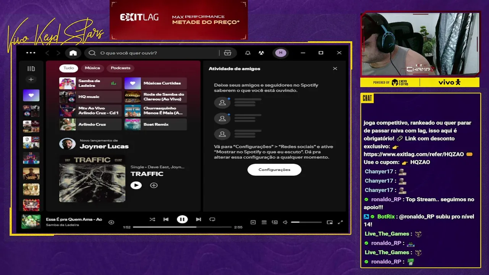Open connect to a device icon
Image resolution: width=489 pixels, height=275 pixels.
coord(275,222)
